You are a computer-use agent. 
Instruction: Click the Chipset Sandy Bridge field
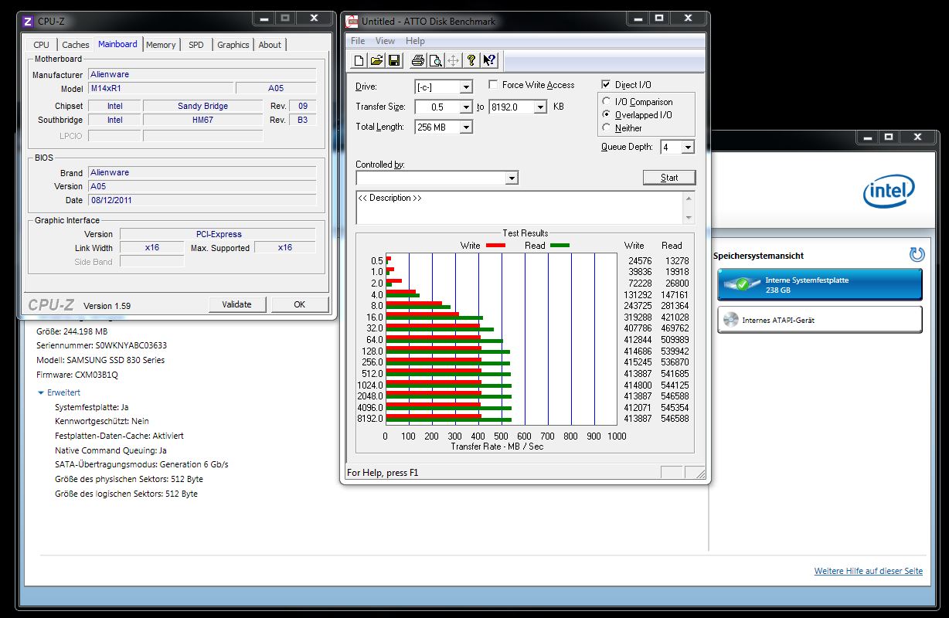(204, 106)
